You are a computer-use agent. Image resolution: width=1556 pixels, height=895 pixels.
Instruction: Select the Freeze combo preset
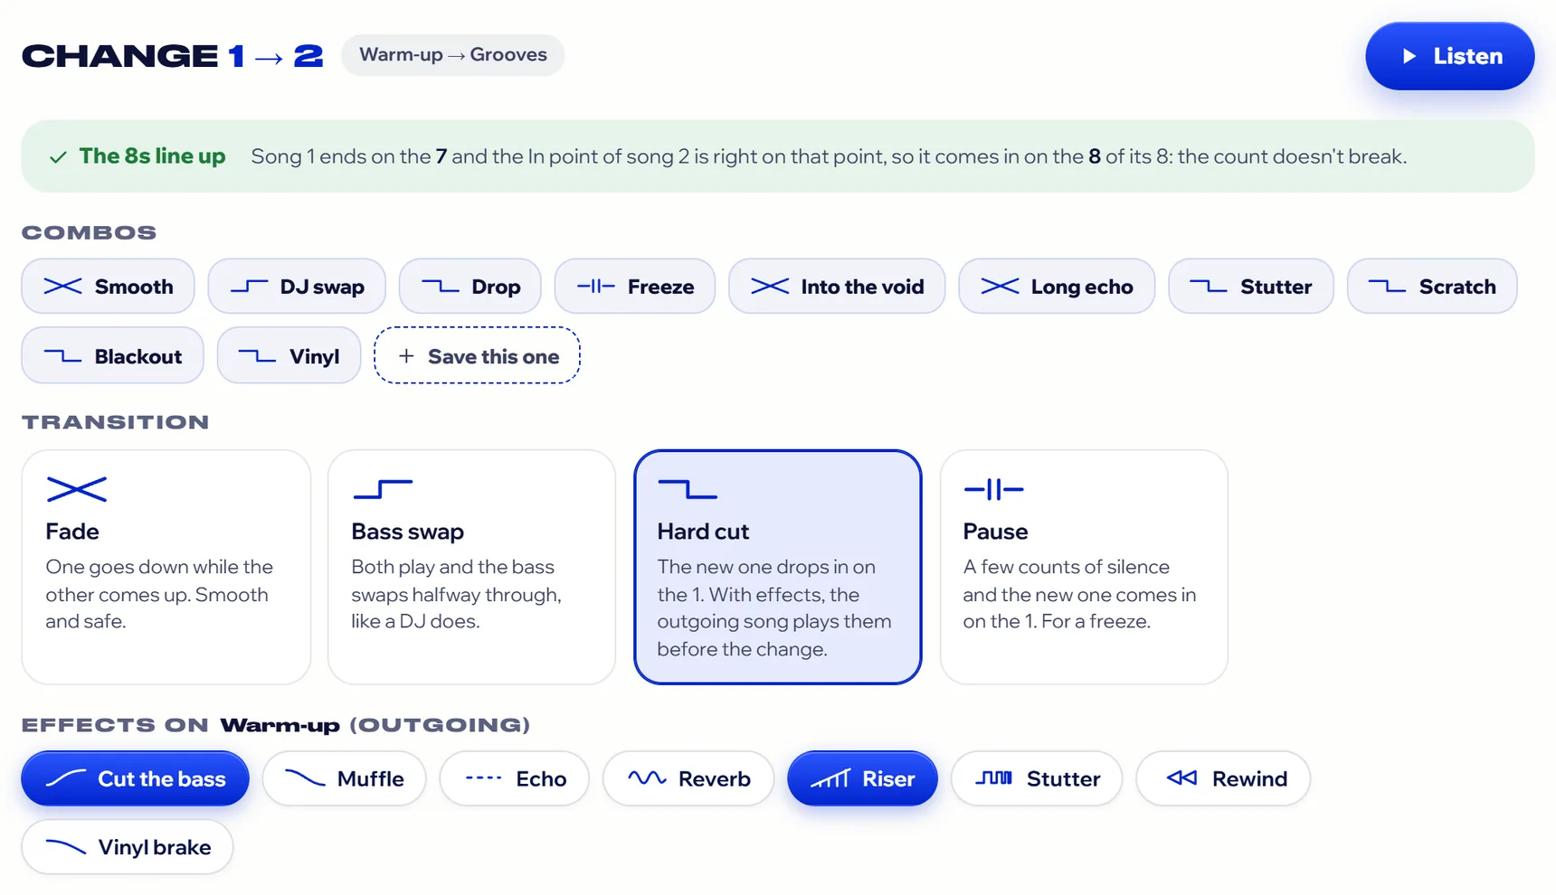point(635,287)
